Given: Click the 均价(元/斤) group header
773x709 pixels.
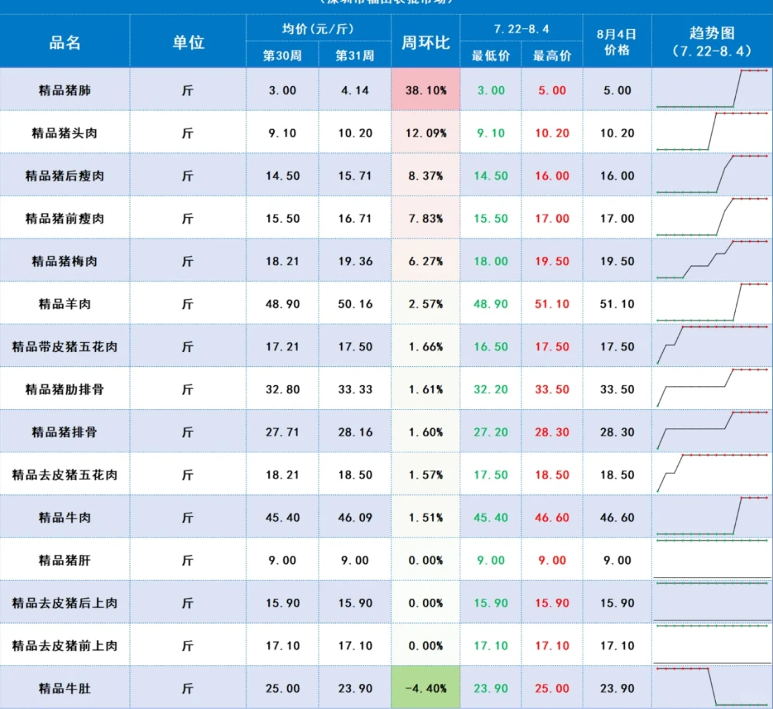Looking at the screenshot, I should tap(318, 29).
